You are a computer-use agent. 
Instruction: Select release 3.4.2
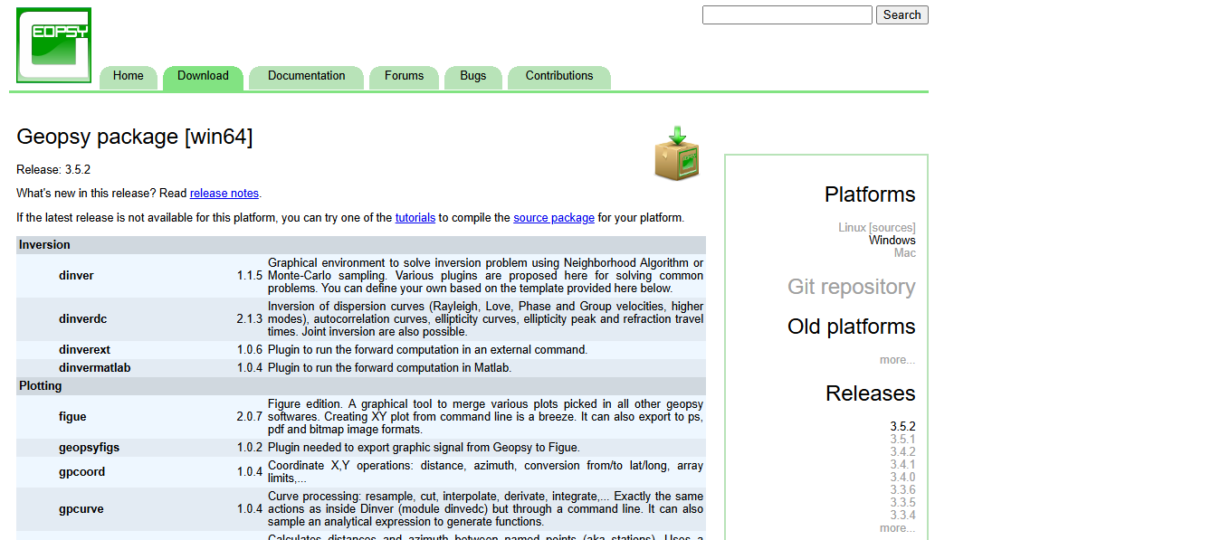point(902,452)
